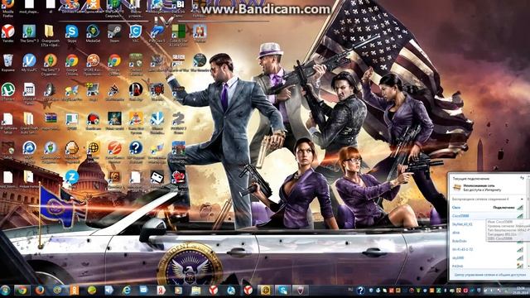The image size is (530, 298).
Task: Click the system clock in the taskbar
Action: pos(521,291)
